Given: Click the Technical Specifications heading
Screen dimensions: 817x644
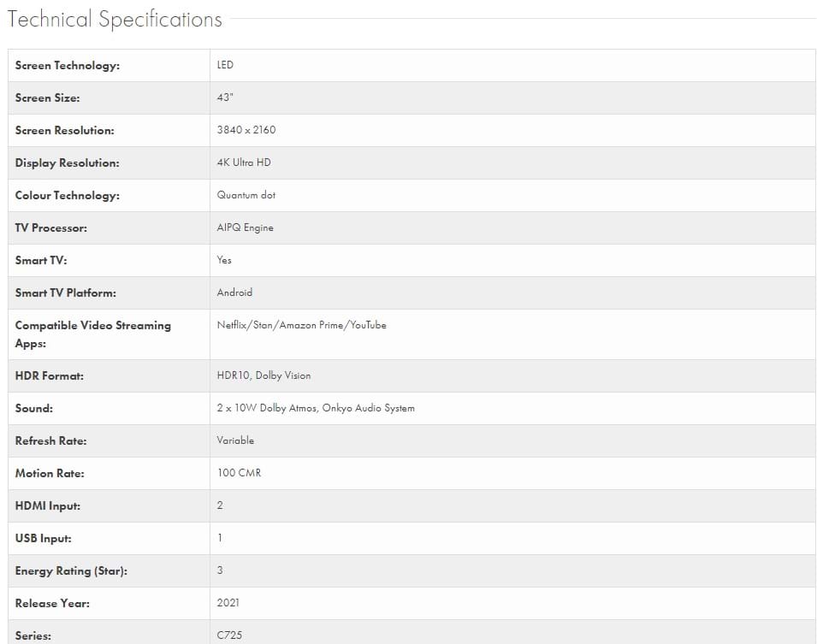Looking at the screenshot, I should click(x=115, y=19).
